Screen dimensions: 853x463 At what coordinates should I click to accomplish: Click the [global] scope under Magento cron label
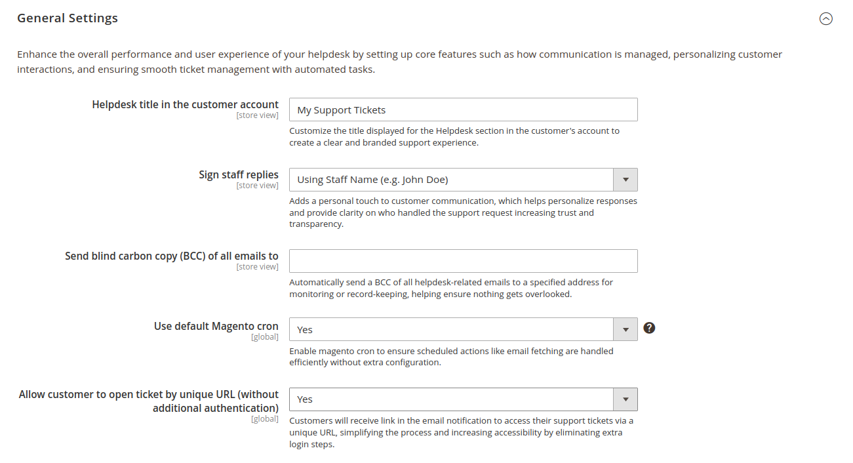[265, 337]
